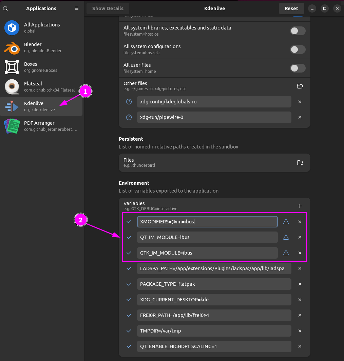Select Flatseal in the applications list
The image size is (344, 361).
coord(41,87)
